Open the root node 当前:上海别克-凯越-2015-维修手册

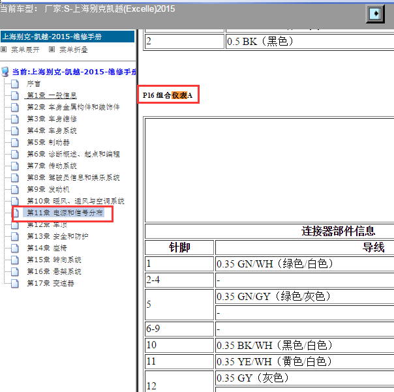[74, 72]
